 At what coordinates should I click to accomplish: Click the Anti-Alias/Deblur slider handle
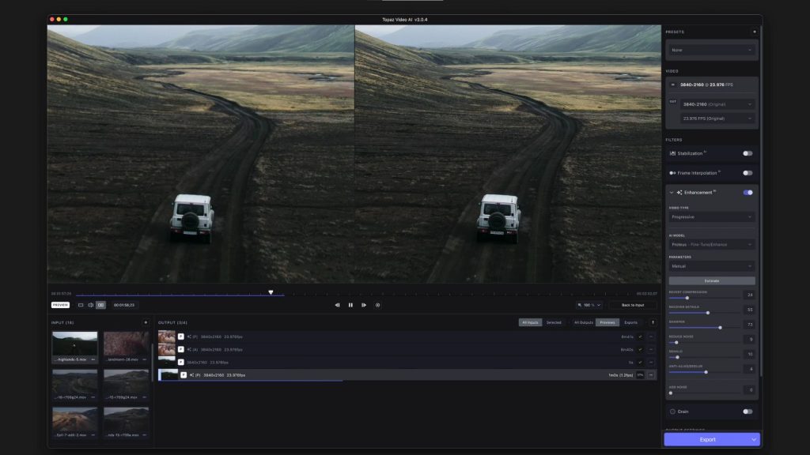point(706,372)
